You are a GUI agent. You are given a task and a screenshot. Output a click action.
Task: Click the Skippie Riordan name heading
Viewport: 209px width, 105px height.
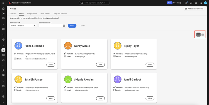84,79
